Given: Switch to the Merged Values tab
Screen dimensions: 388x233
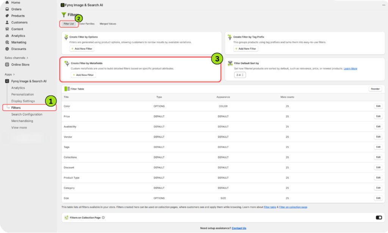Looking at the screenshot, I should coord(108,24).
